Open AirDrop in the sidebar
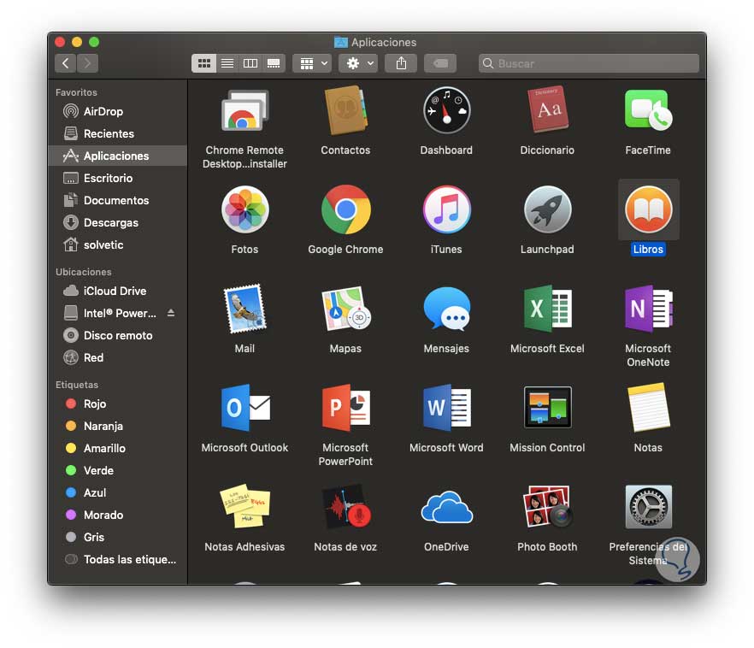This screenshot has height=648, width=754. click(117, 111)
